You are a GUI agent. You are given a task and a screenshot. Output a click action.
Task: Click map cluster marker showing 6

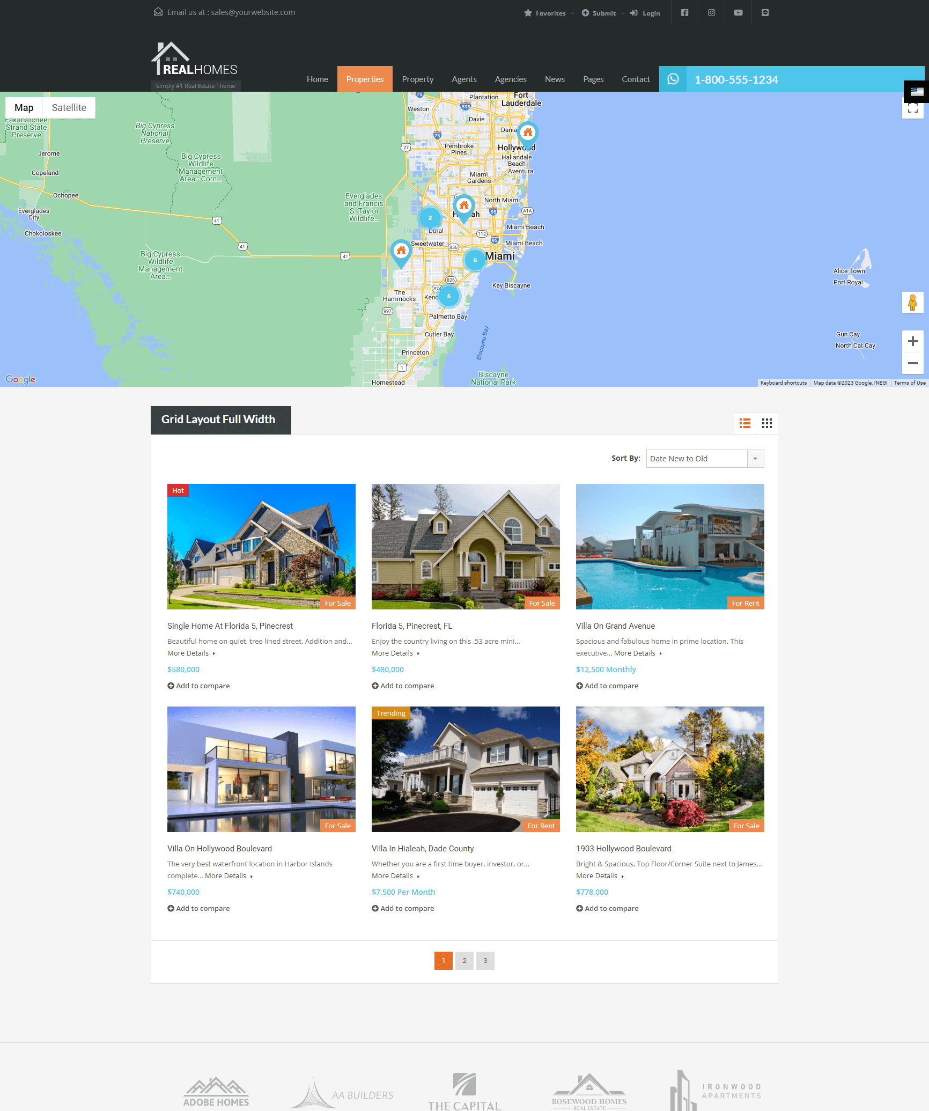click(x=475, y=260)
